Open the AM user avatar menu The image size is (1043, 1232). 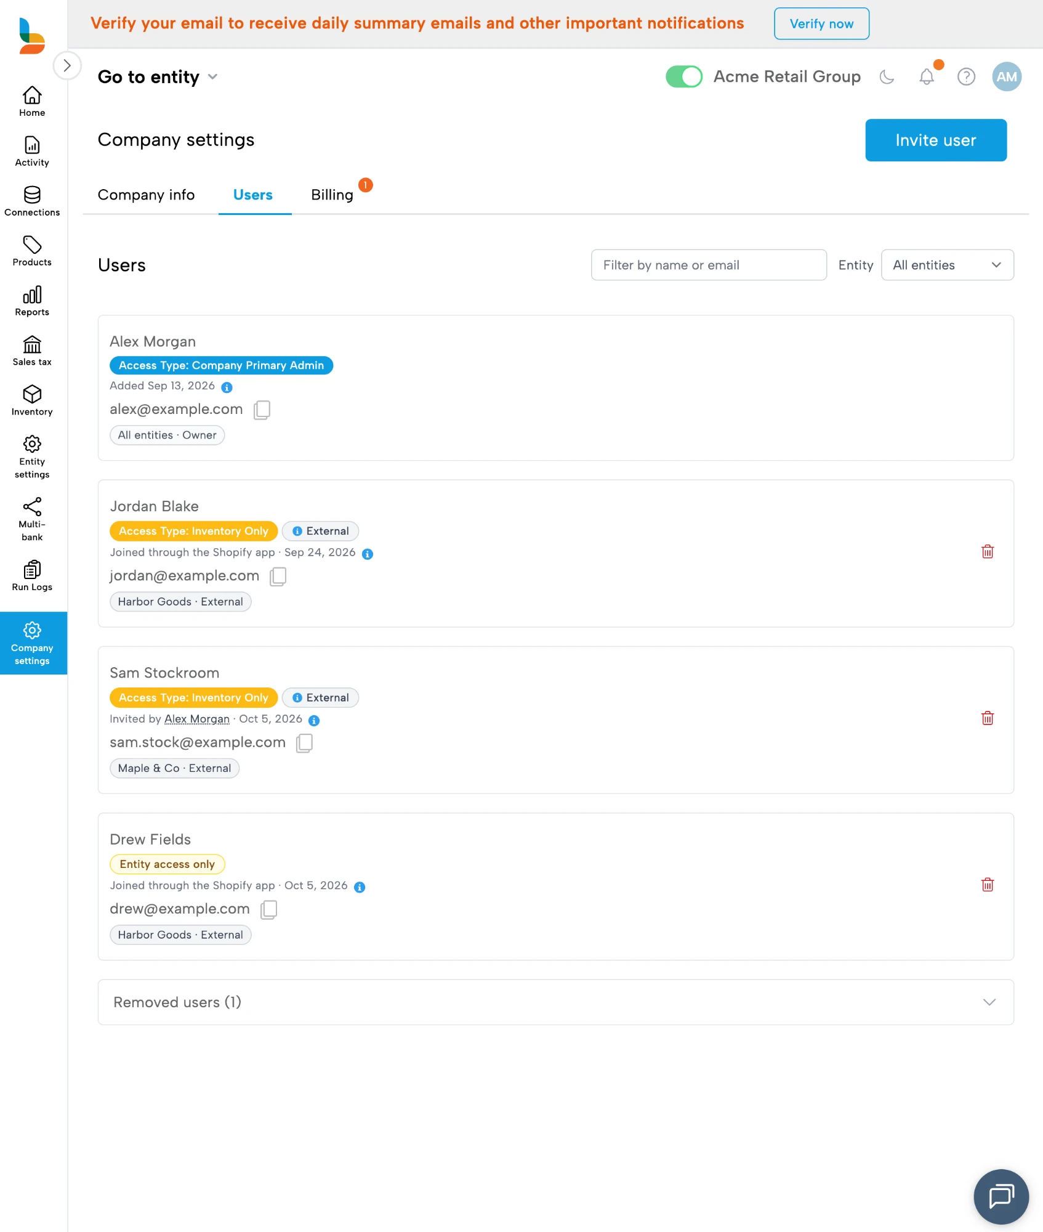pyautogui.click(x=1007, y=77)
